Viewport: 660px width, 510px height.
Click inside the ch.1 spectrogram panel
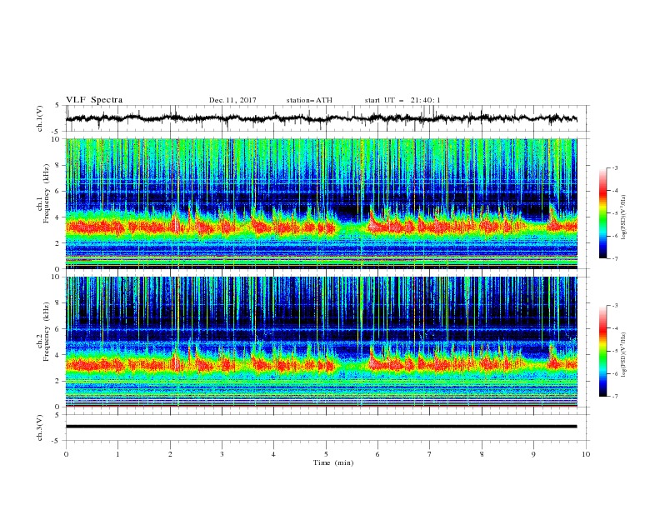322,203
